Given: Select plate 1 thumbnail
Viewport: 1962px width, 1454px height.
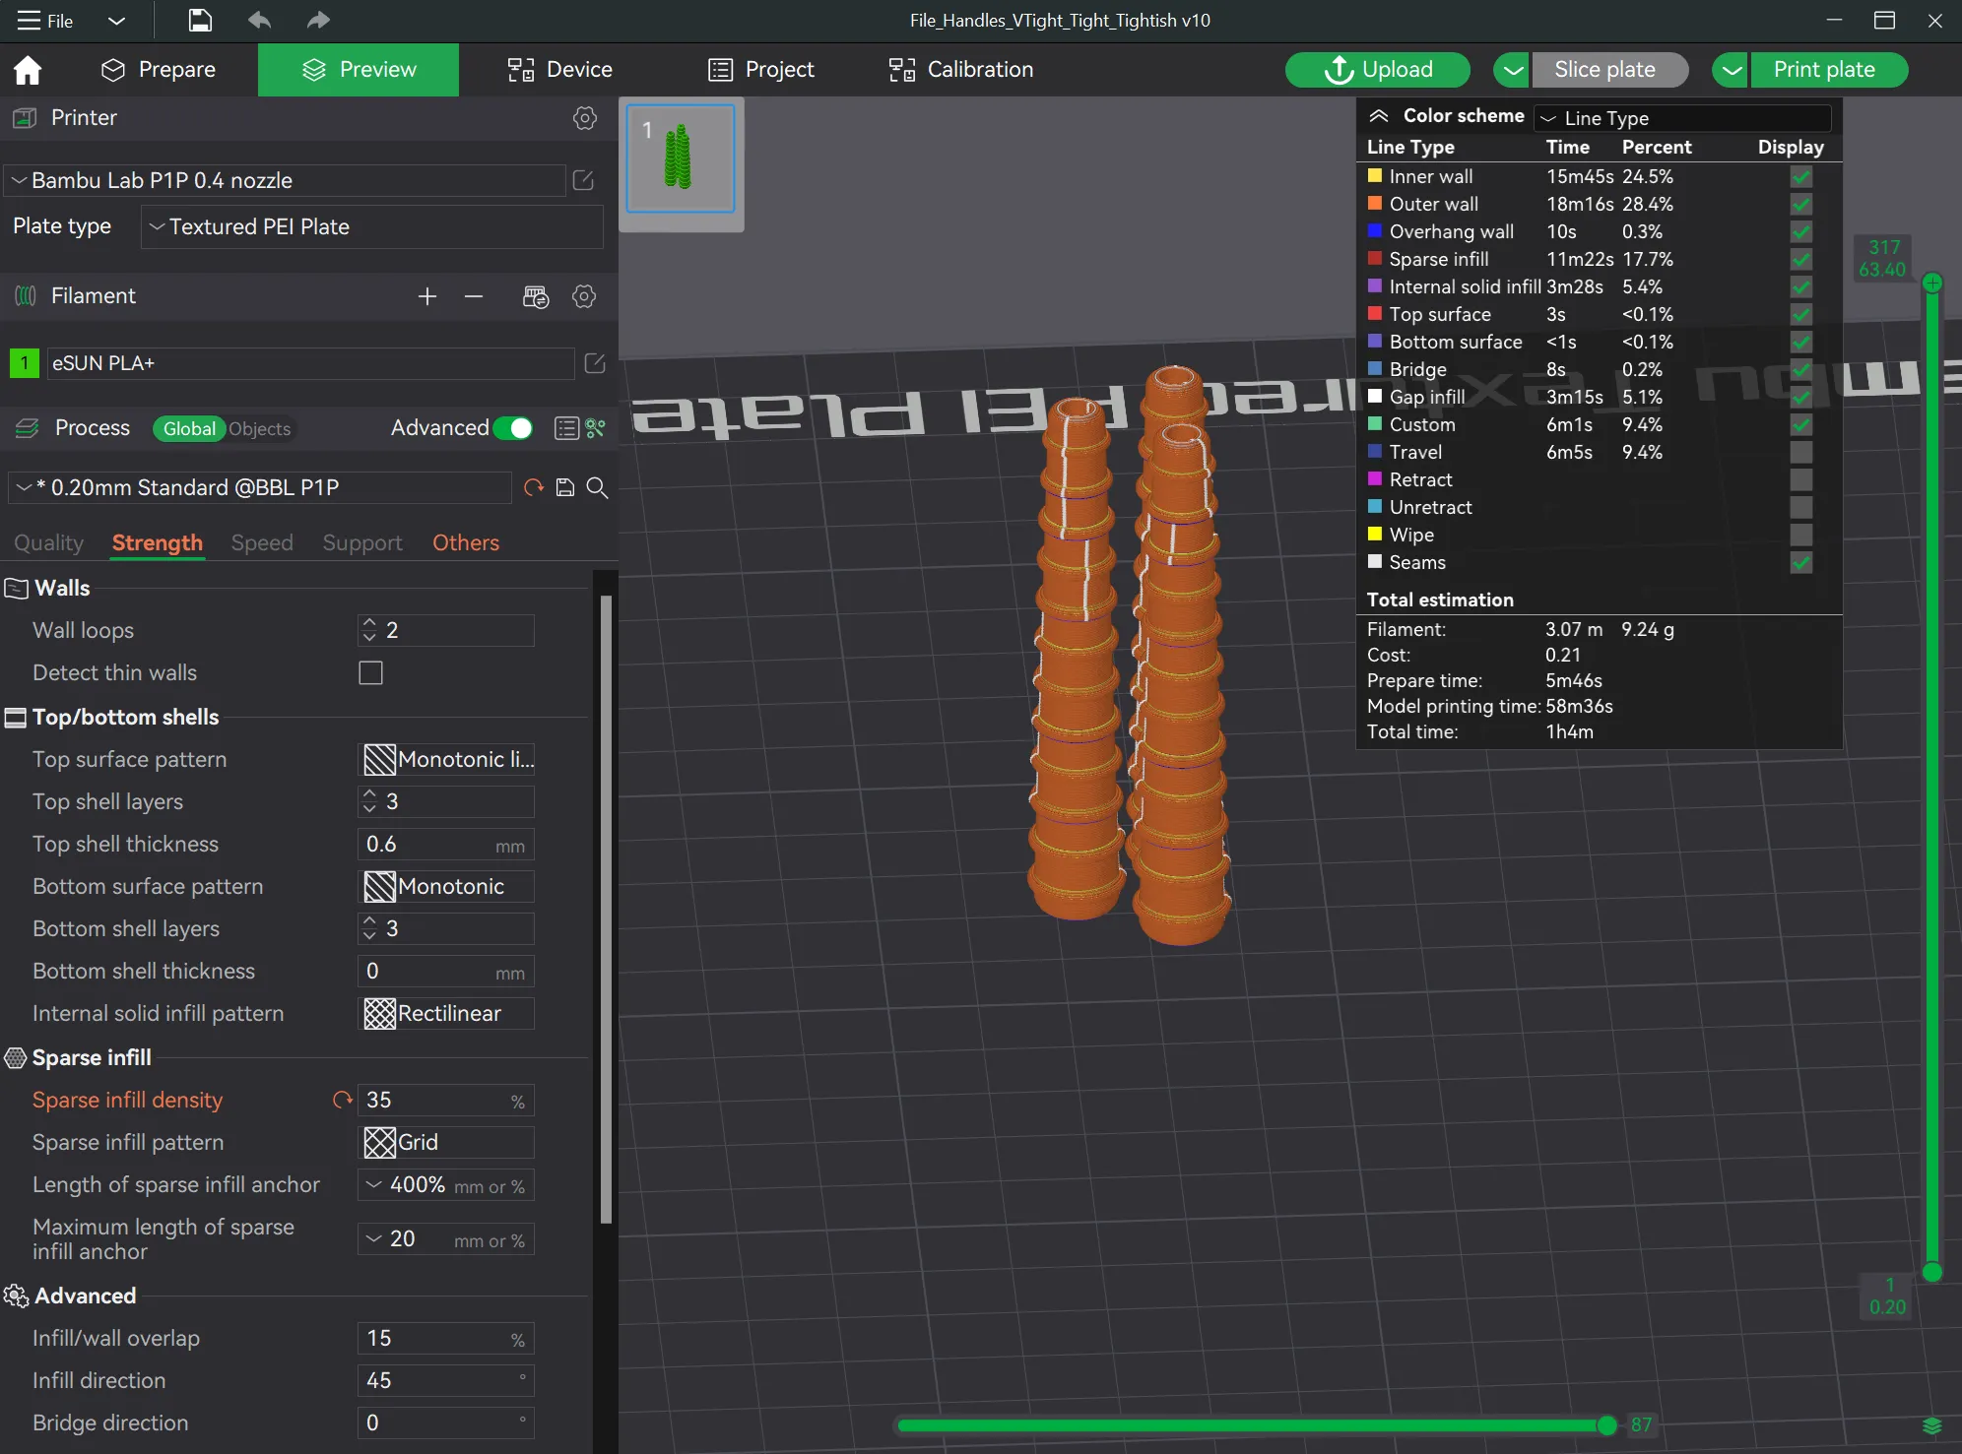Looking at the screenshot, I should tap(681, 158).
